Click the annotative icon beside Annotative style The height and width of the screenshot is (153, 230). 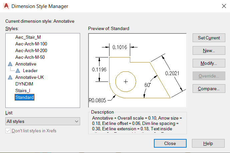10,64
